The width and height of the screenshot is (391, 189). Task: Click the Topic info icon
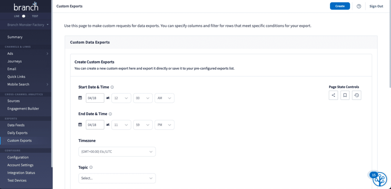pos(91,167)
